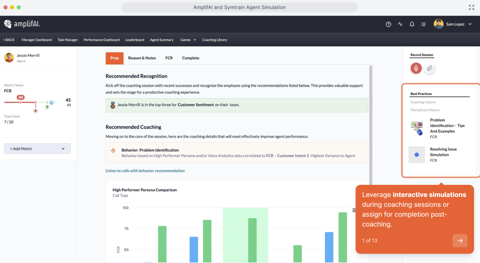Viewport: 480px width, 263px height.
Task: Click the Customer Sentiment recognition text
Action: pyautogui.click(x=195, y=105)
